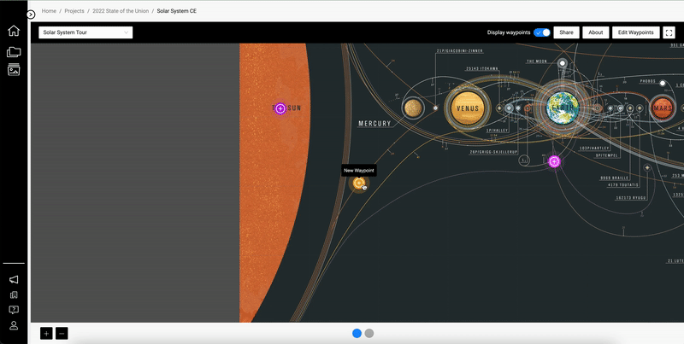Select the magenta waypoint on the Sun
Image resolution: width=684 pixels, height=344 pixels.
click(x=280, y=108)
